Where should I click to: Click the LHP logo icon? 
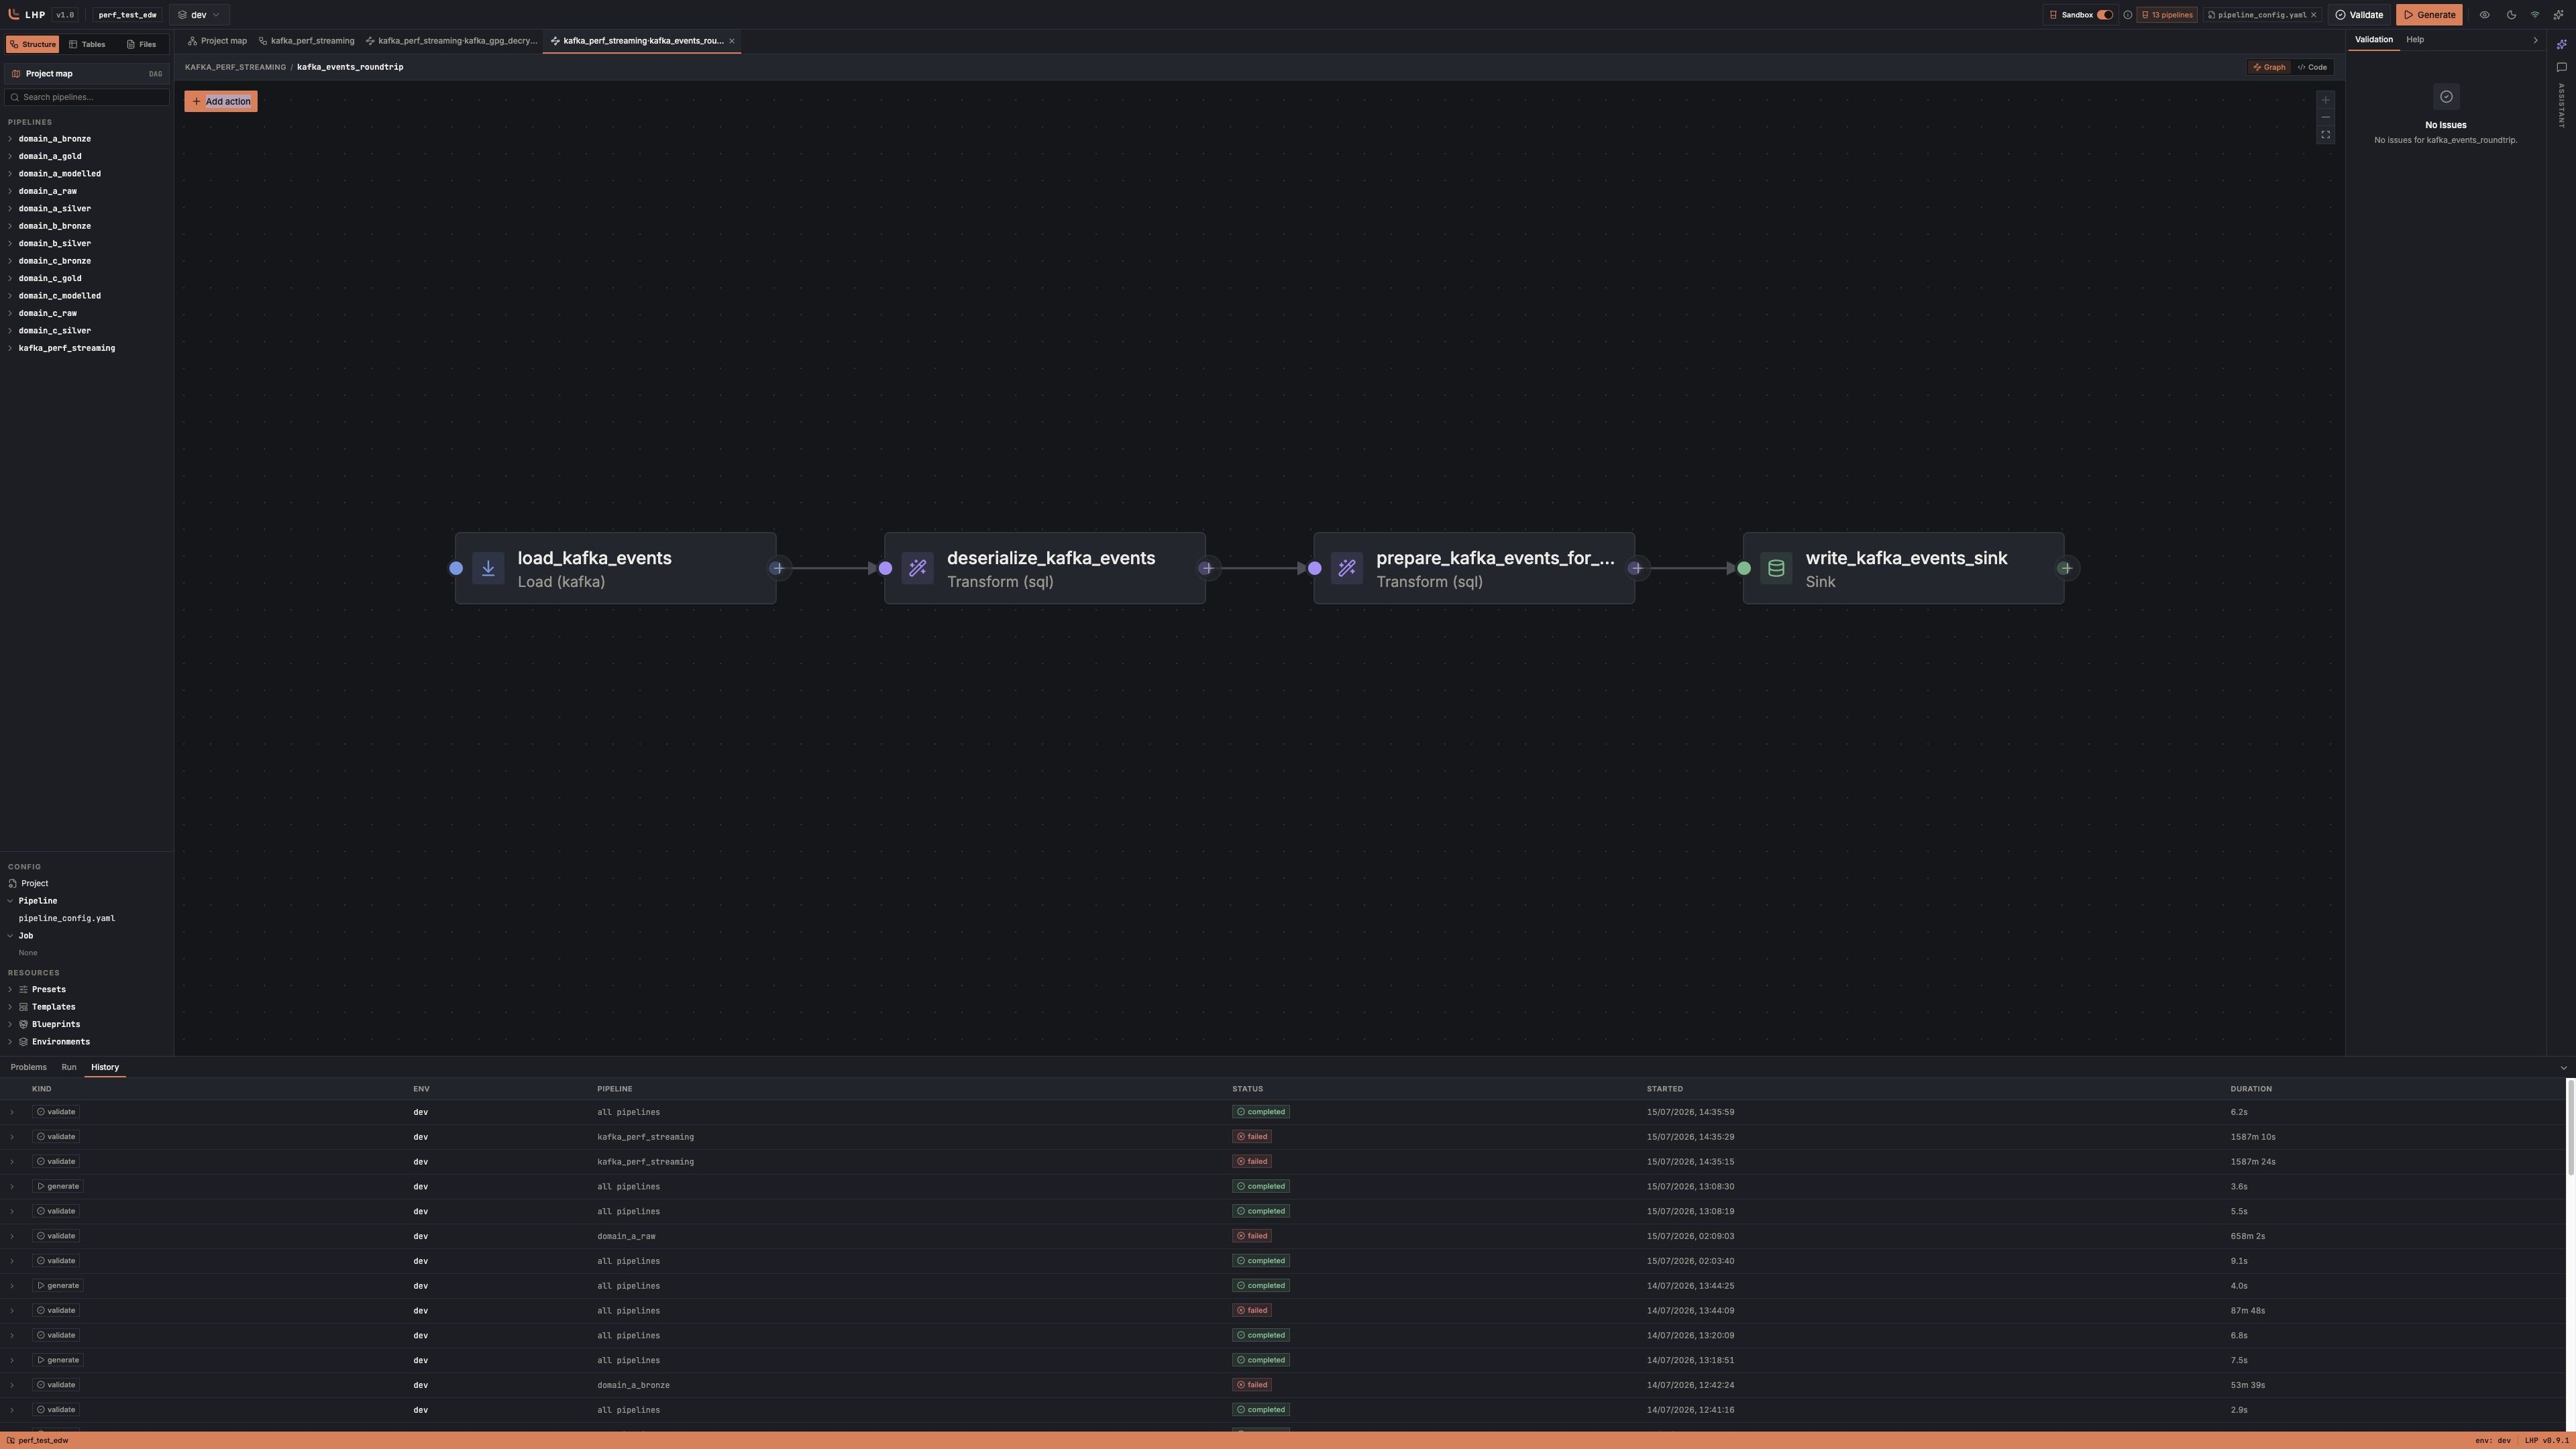(14, 15)
